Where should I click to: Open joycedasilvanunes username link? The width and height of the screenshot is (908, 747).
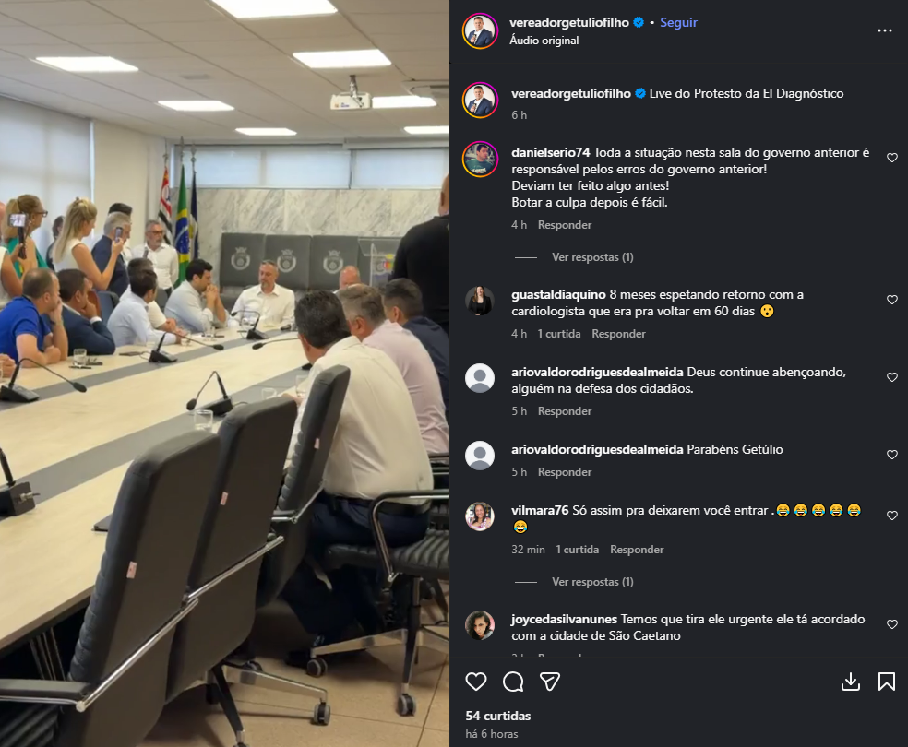point(564,619)
